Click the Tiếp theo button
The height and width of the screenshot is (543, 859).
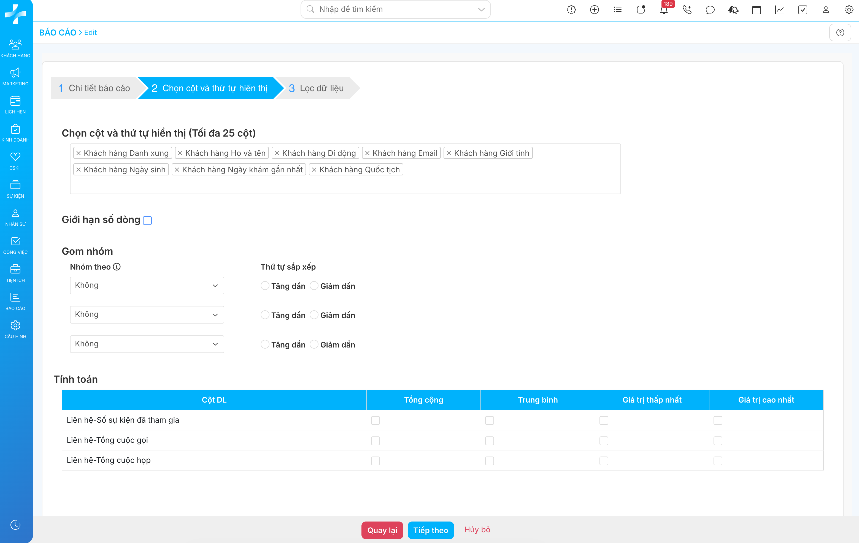pos(431,530)
